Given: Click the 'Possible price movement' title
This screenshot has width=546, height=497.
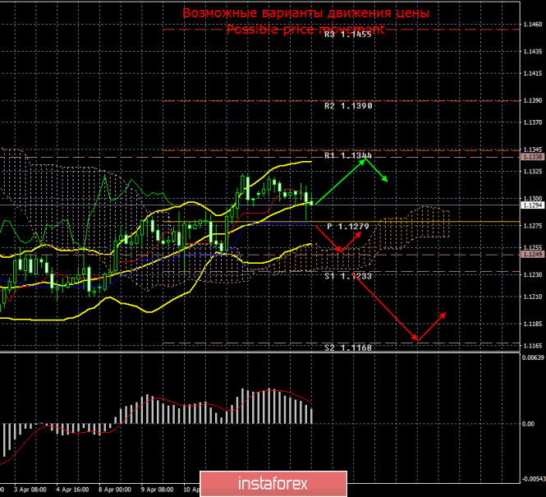Looking at the screenshot, I should (305, 30).
